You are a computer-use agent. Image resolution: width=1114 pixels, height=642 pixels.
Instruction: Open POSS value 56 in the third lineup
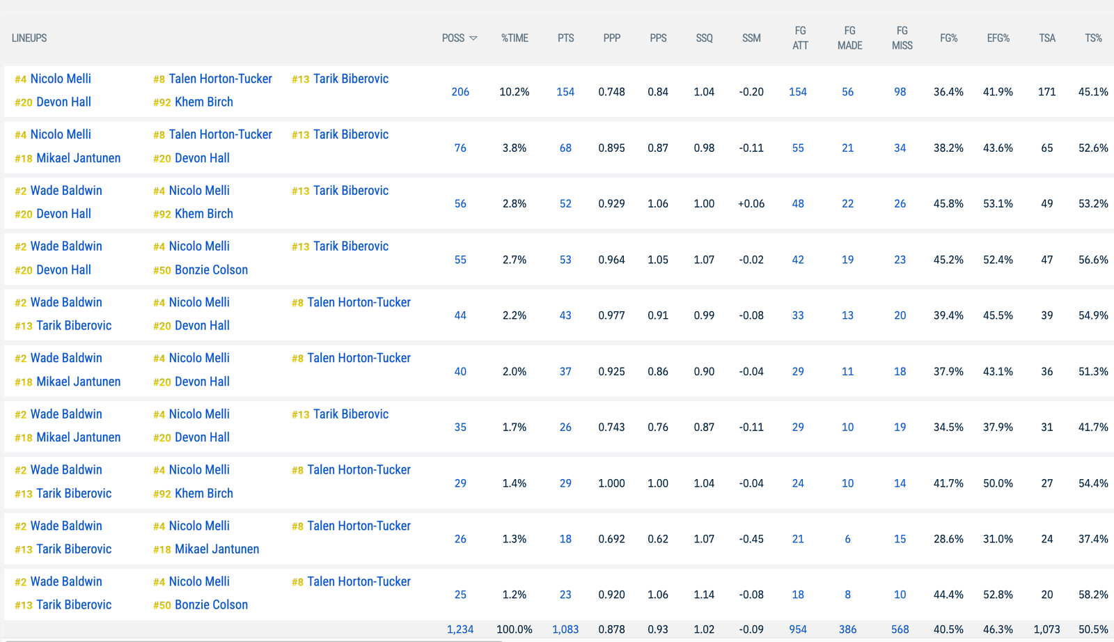tap(460, 203)
